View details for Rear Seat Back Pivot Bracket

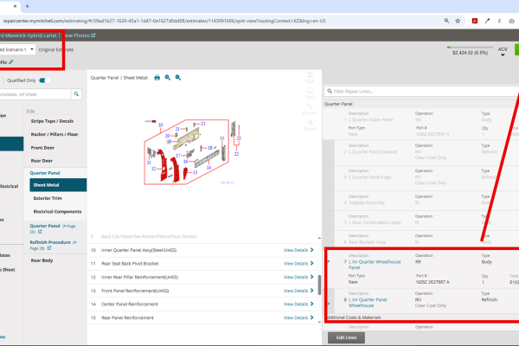(298, 264)
